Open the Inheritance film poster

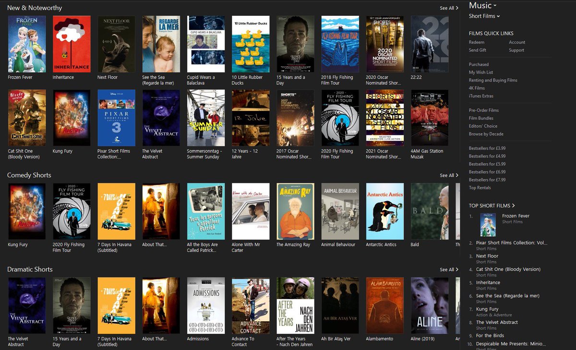(x=72, y=44)
